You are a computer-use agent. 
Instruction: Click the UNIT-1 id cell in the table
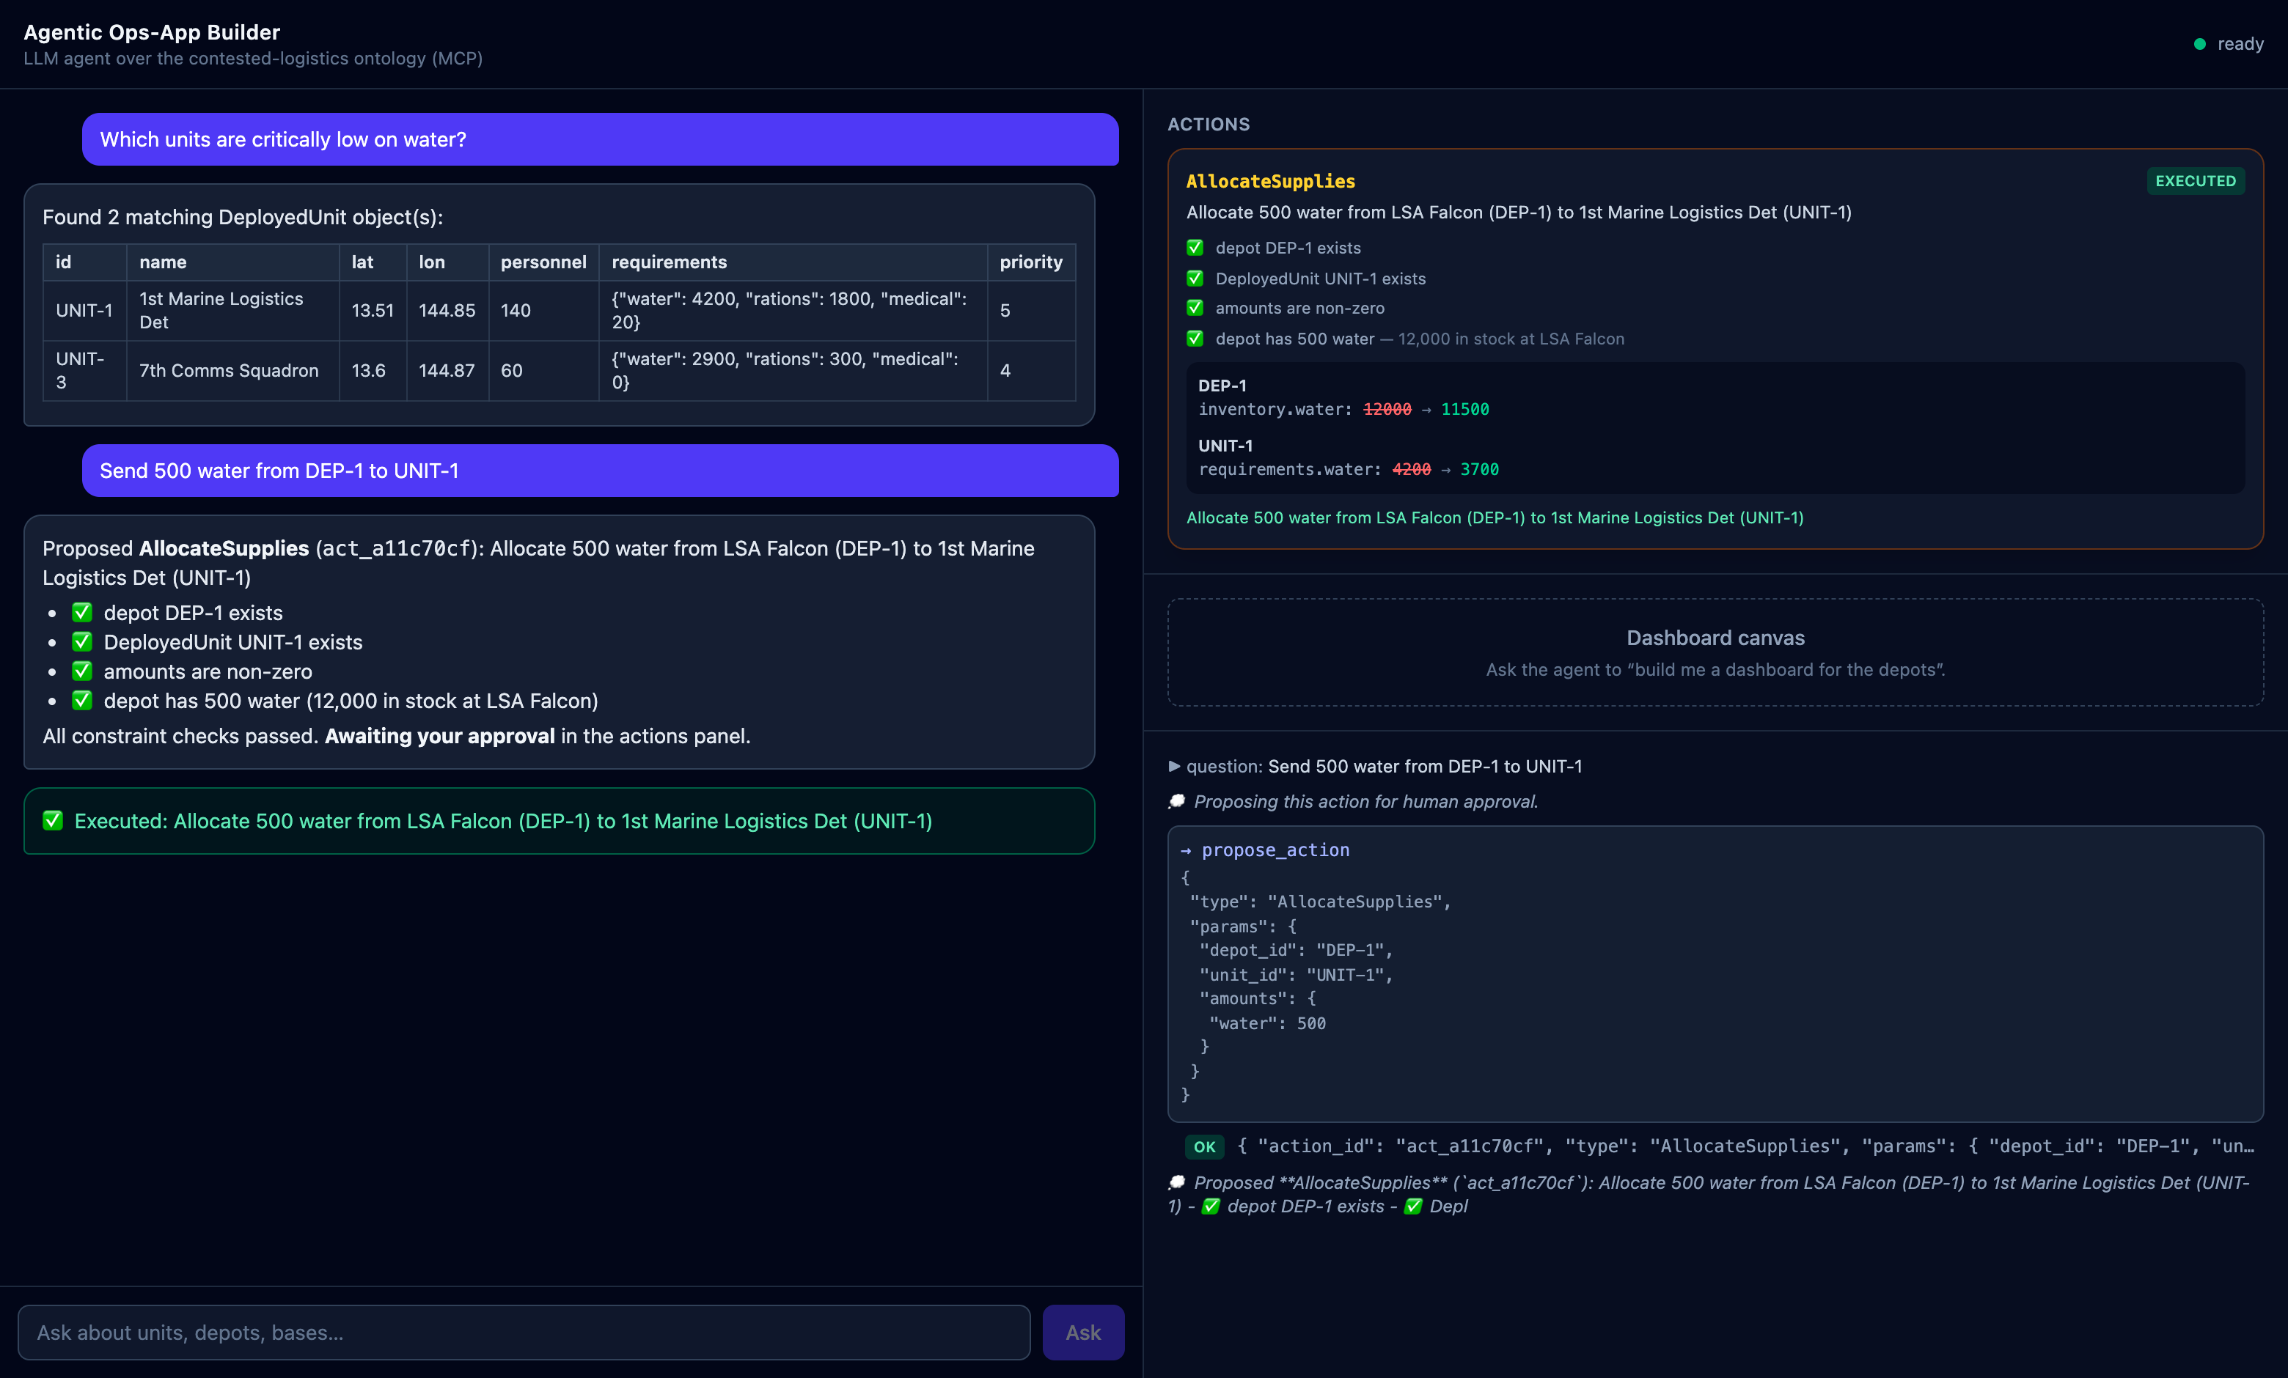pos(84,310)
